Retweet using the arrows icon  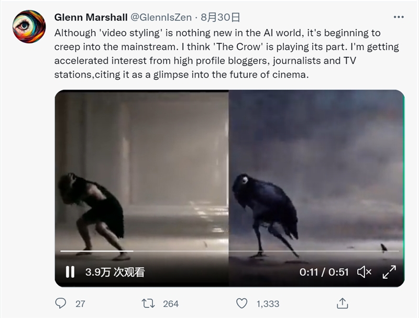[x=149, y=303]
